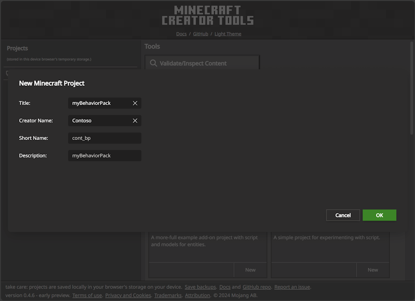Open the Privacy and Cookies page

(x=128, y=295)
